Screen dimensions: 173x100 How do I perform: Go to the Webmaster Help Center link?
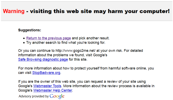pos(53,90)
